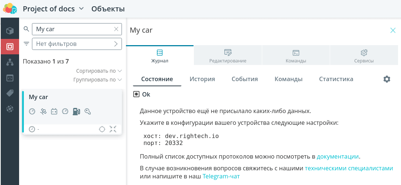Click the locate target icon on My car card
401x185 pixels.
click(x=102, y=129)
